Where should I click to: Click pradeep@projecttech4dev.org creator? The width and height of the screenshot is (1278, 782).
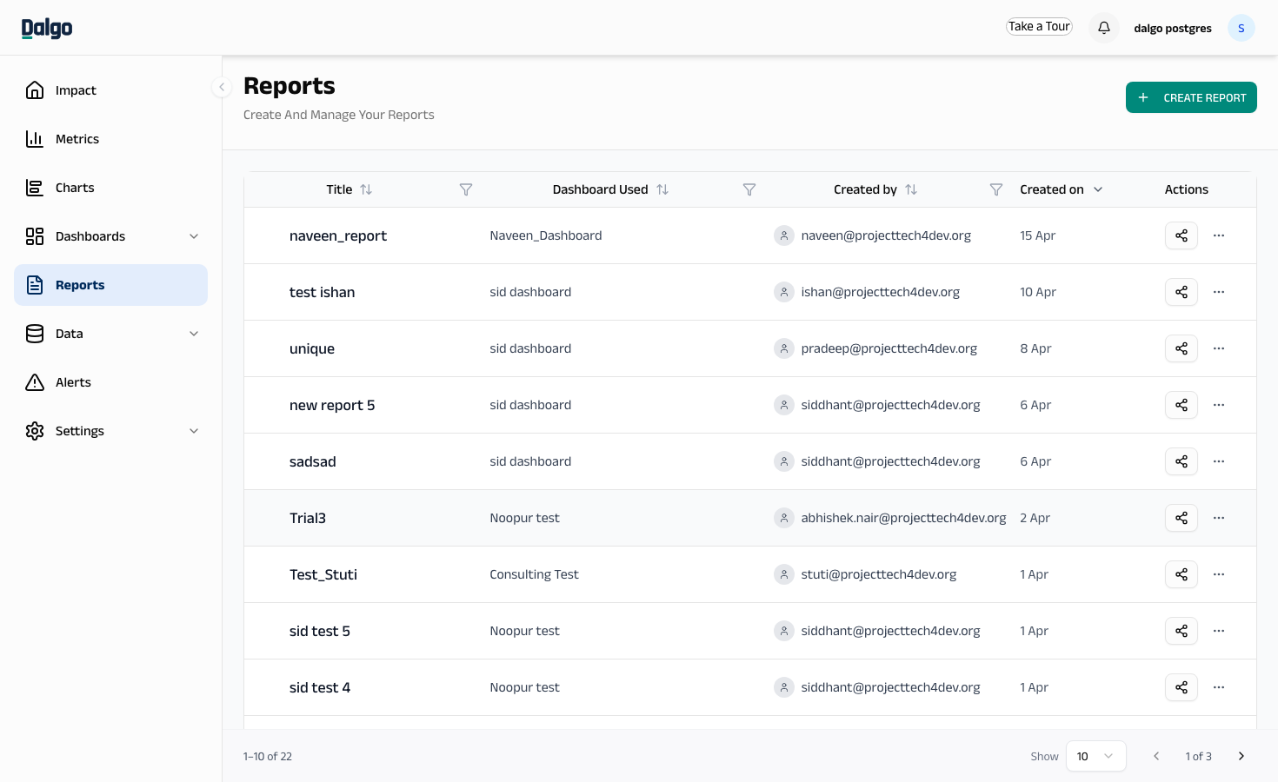(889, 348)
